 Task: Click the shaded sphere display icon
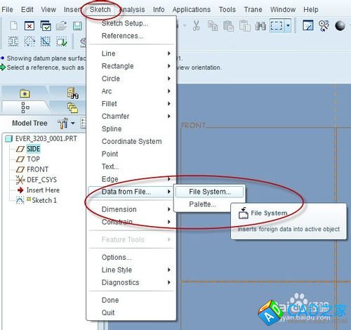[x=340, y=25]
